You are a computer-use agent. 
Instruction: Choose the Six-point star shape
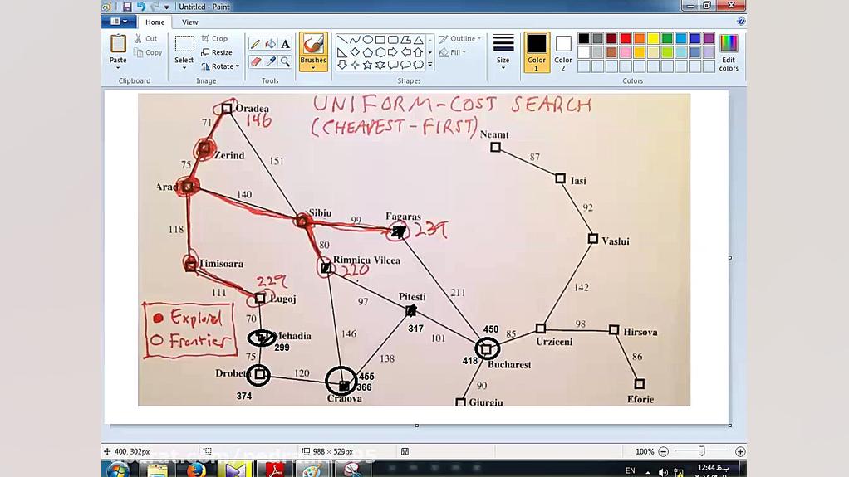(380, 65)
